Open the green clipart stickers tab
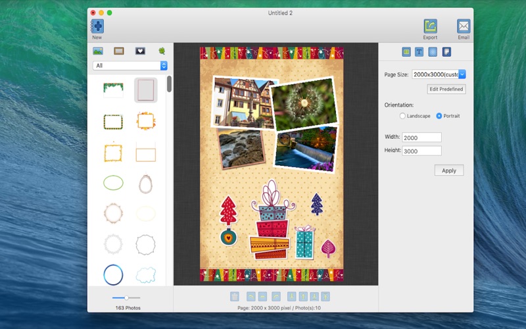526x329 pixels. (x=162, y=51)
